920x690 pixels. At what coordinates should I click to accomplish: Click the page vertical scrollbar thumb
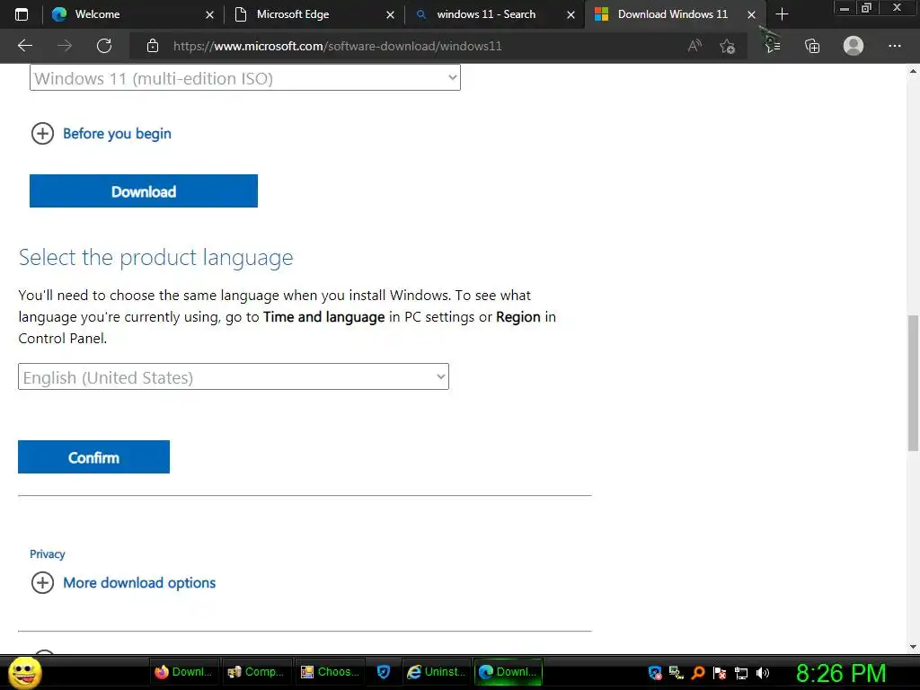point(913,383)
